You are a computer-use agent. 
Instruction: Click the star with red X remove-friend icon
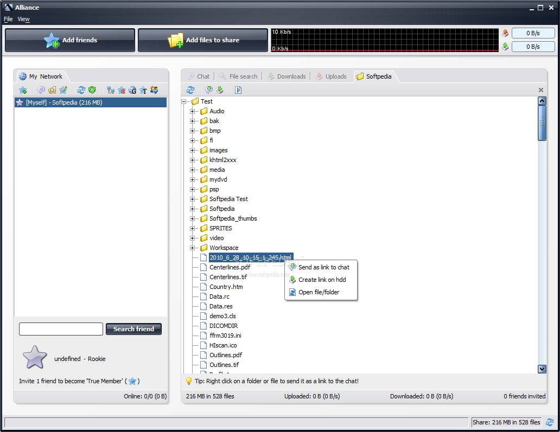point(122,91)
